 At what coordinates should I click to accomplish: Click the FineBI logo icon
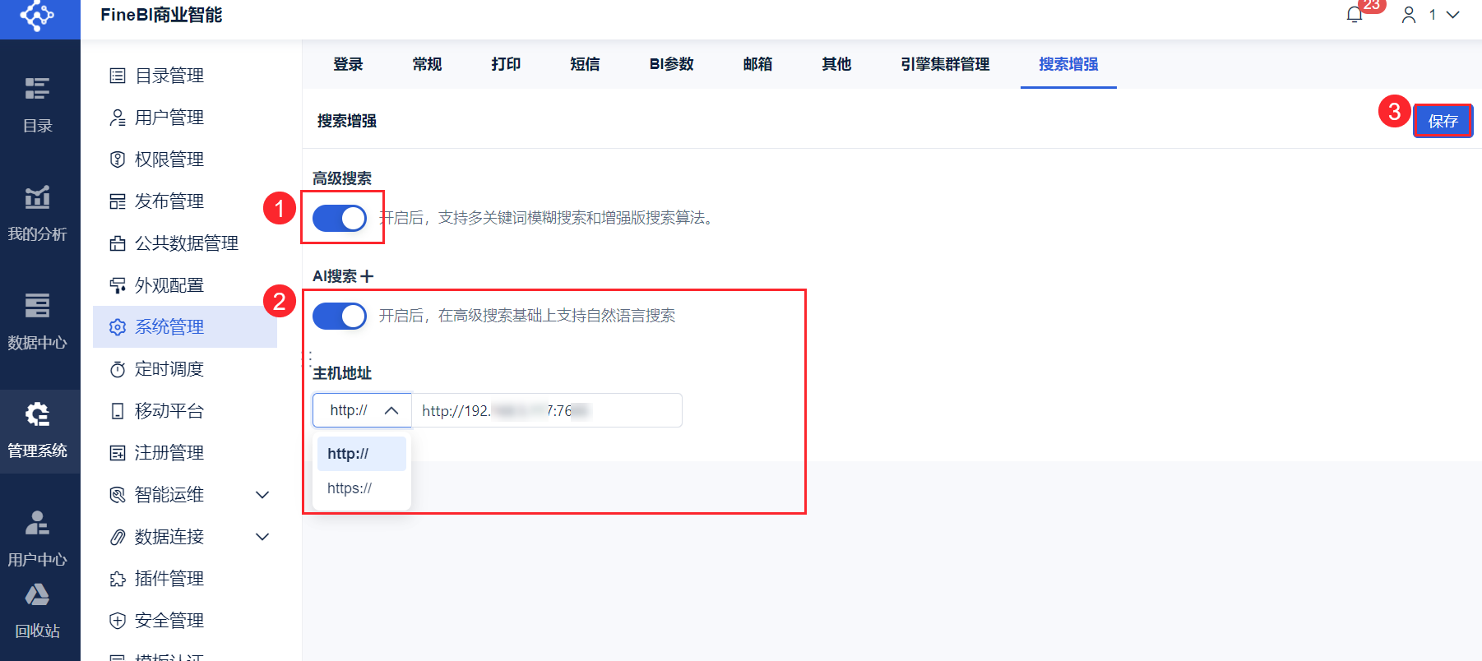tap(37, 15)
